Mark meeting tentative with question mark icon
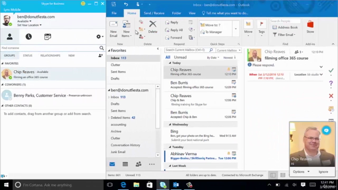The image size is (338, 190). click(331, 83)
